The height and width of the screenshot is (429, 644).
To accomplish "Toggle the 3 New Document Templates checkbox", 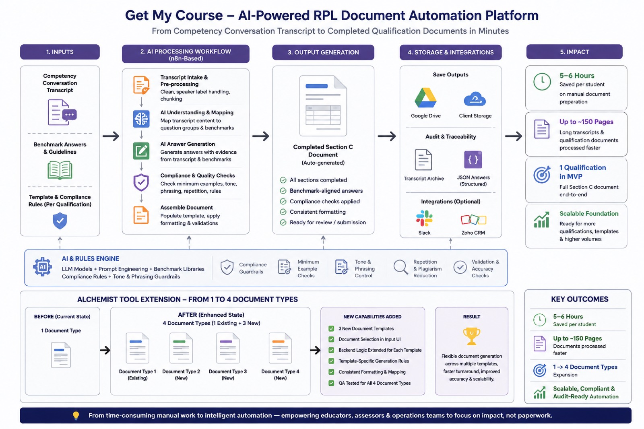I will pyautogui.click(x=331, y=328).
